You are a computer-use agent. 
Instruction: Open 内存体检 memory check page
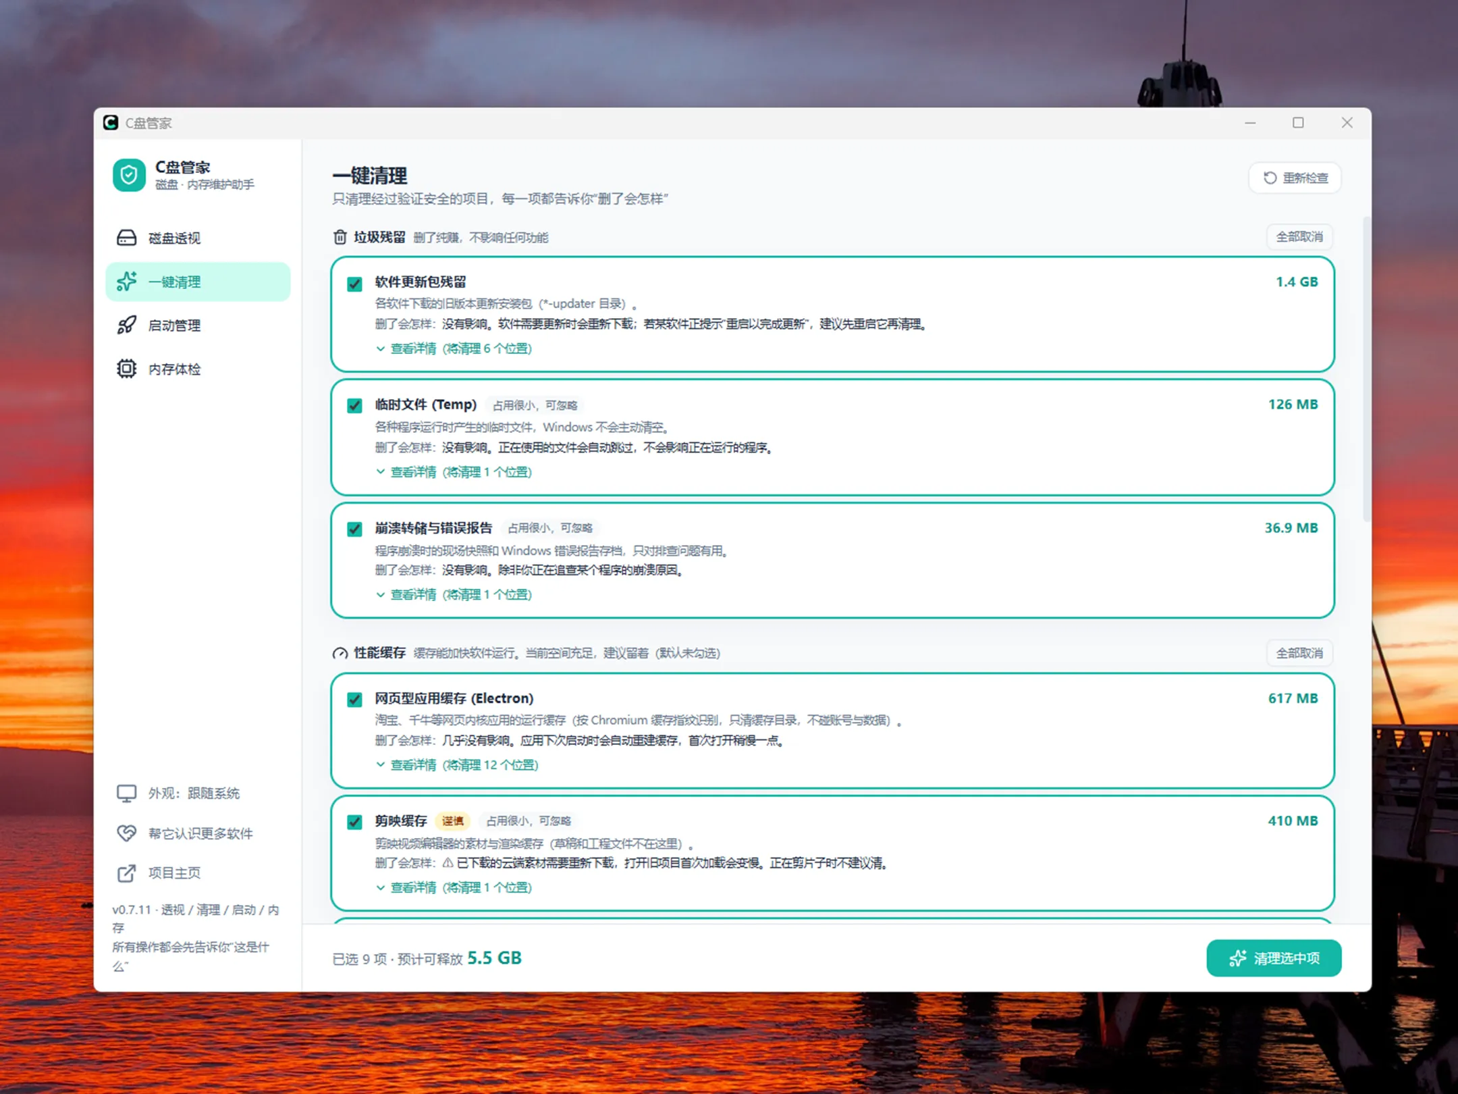click(x=198, y=369)
